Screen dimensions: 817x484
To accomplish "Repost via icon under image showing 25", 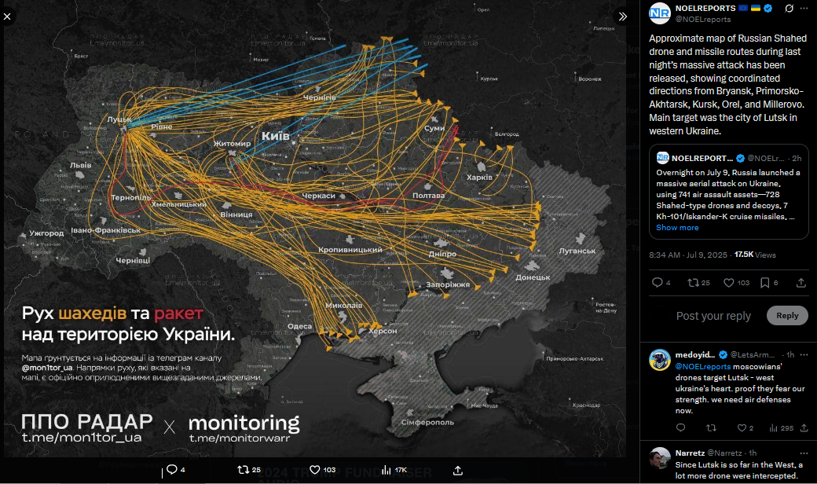I will coord(244,469).
